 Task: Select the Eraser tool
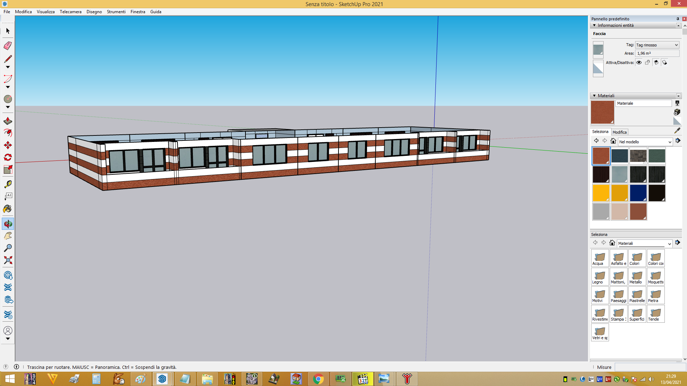pyautogui.click(x=8, y=45)
